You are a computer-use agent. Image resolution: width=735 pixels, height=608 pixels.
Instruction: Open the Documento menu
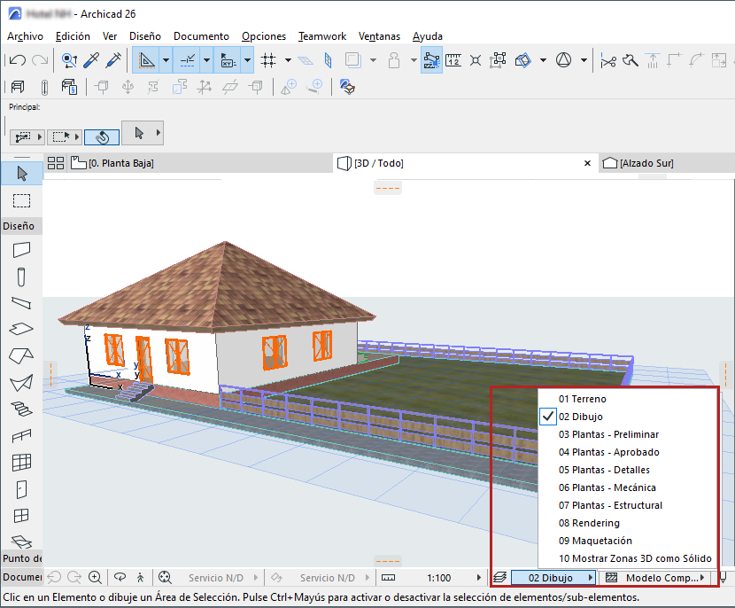tap(201, 36)
